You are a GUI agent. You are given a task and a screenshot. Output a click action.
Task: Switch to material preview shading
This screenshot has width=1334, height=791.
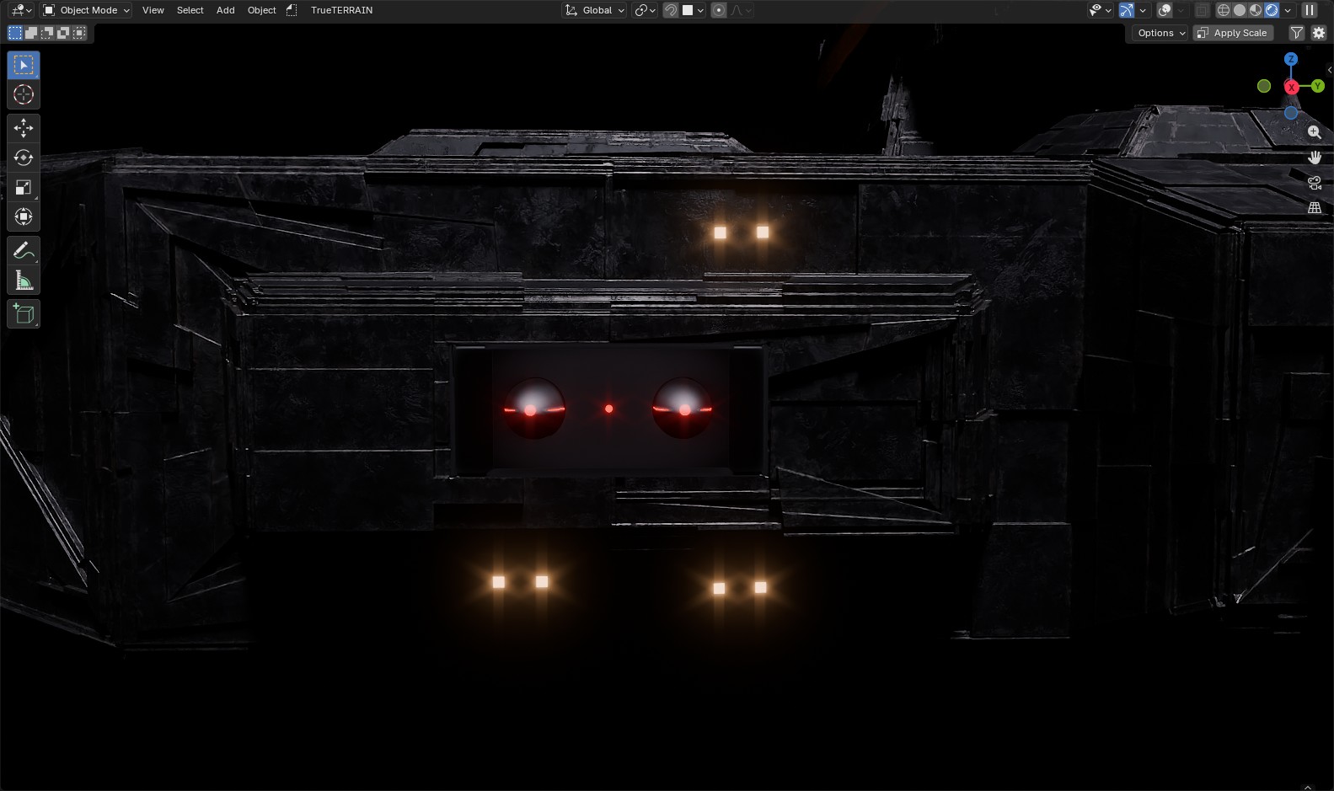coord(1256,10)
